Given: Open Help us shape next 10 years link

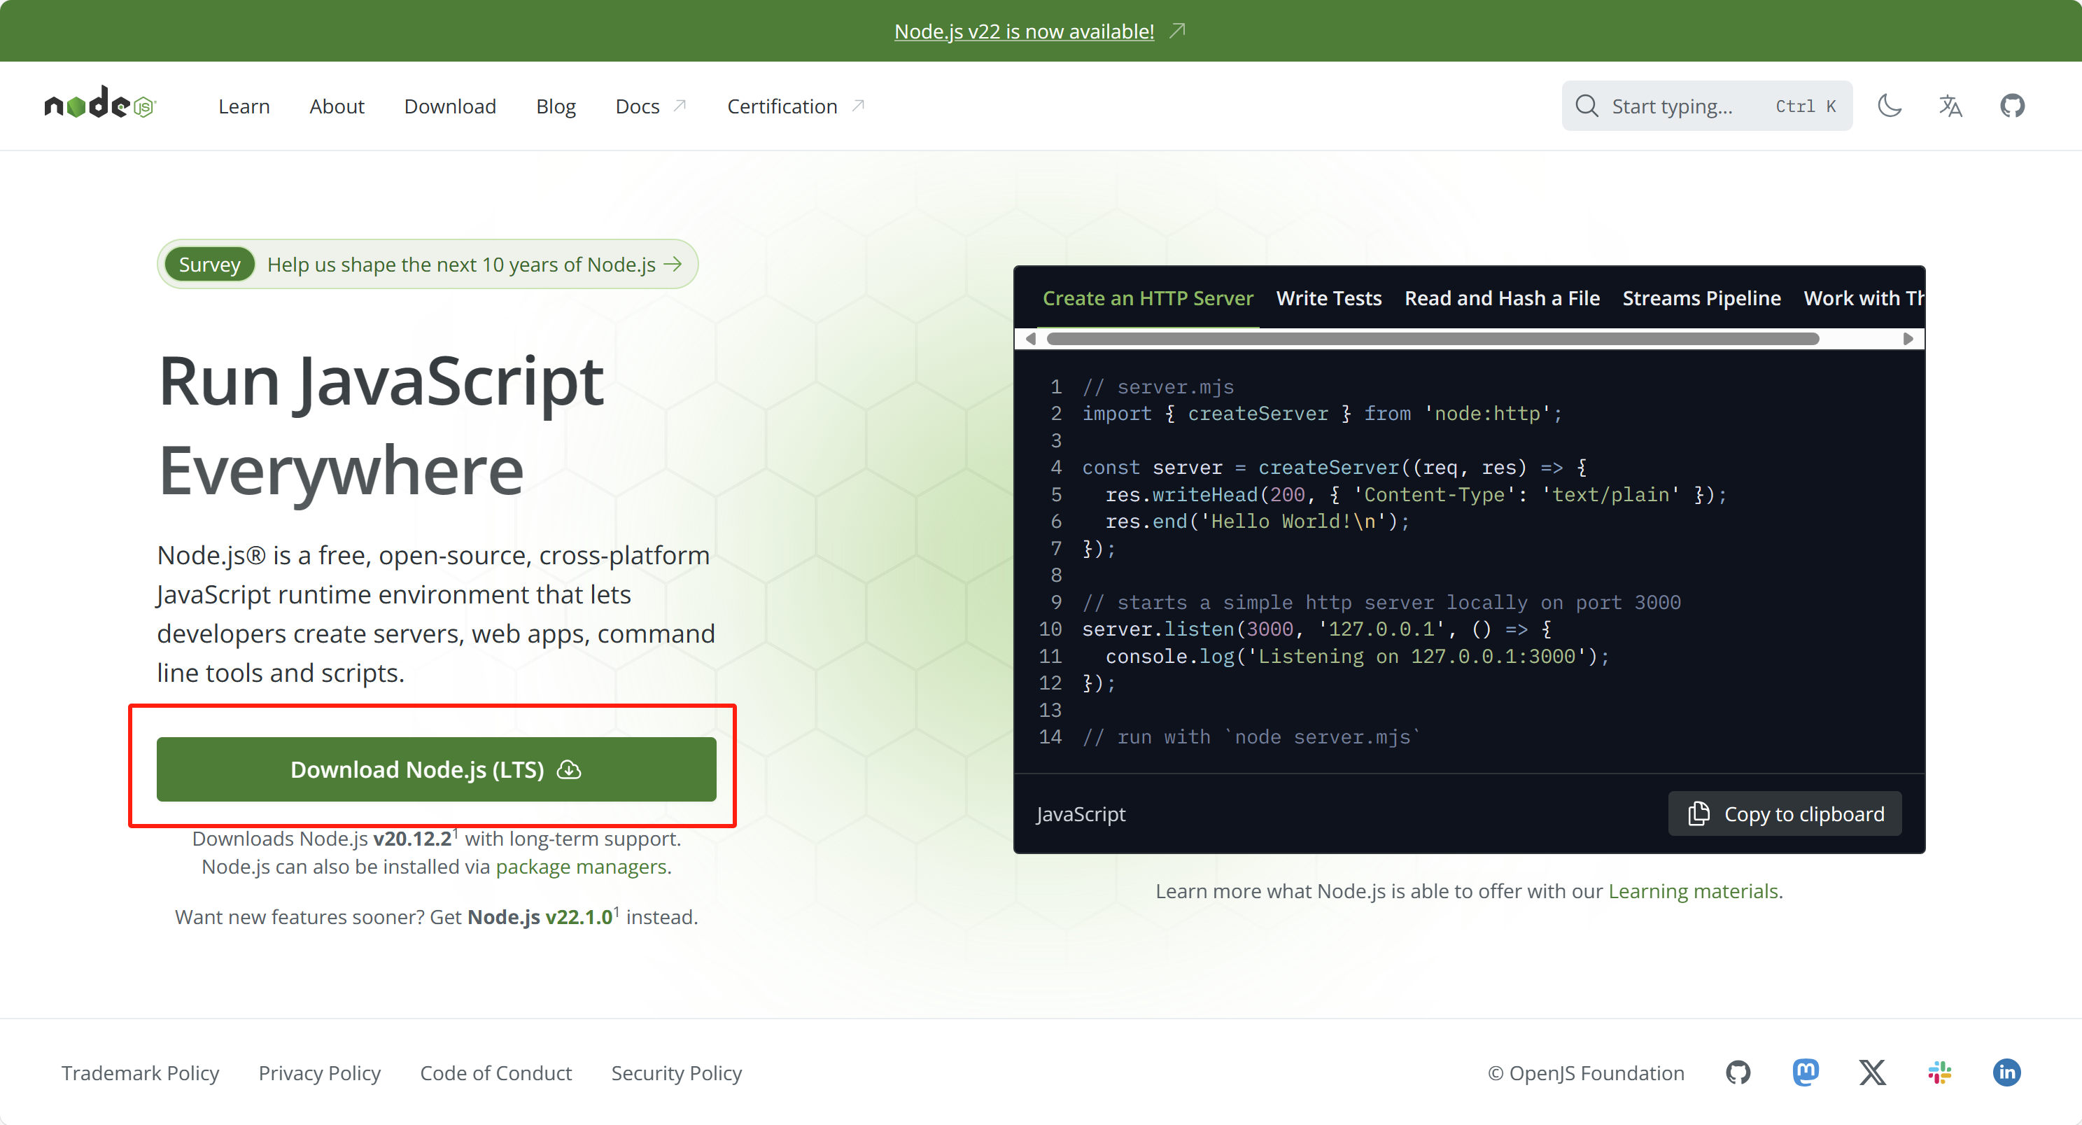Looking at the screenshot, I should (460, 265).
